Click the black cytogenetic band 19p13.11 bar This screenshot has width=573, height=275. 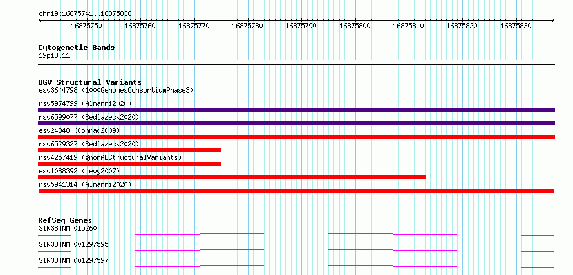[296, 62]
